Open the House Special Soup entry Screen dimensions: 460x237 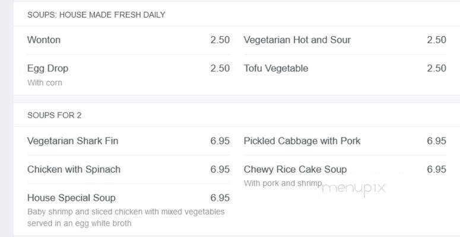pyautogui.click(x=71, y=198)
